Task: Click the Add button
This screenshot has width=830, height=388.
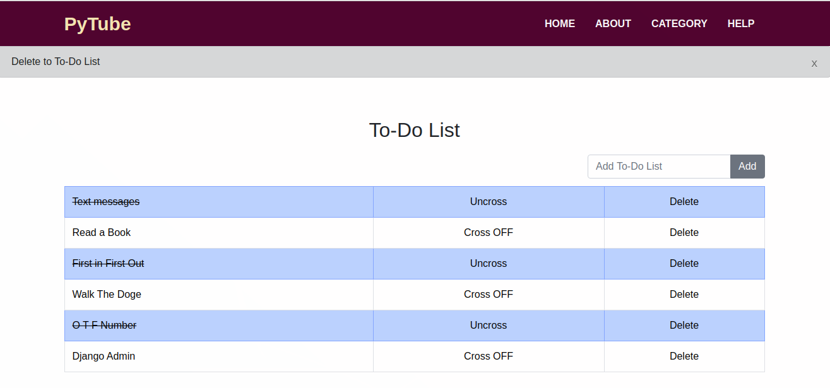Action: [747, 166]
